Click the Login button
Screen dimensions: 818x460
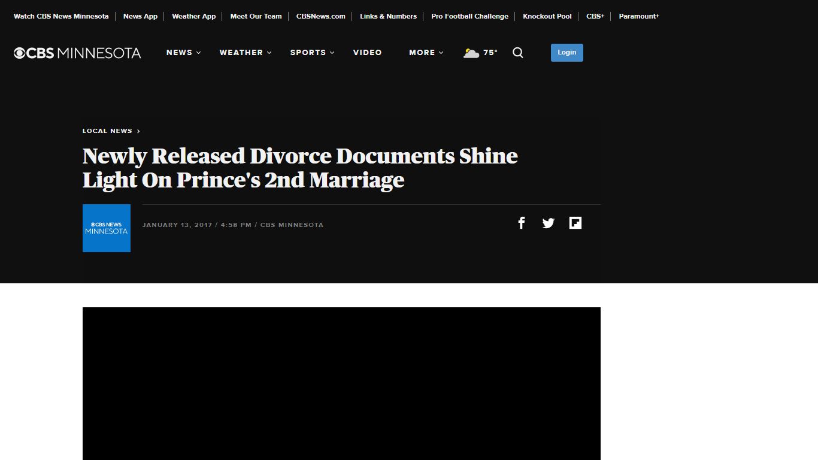(567, 53)
